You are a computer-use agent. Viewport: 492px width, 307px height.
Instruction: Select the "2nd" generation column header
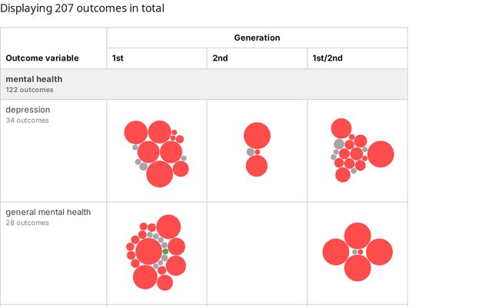(x=220, y=58)
